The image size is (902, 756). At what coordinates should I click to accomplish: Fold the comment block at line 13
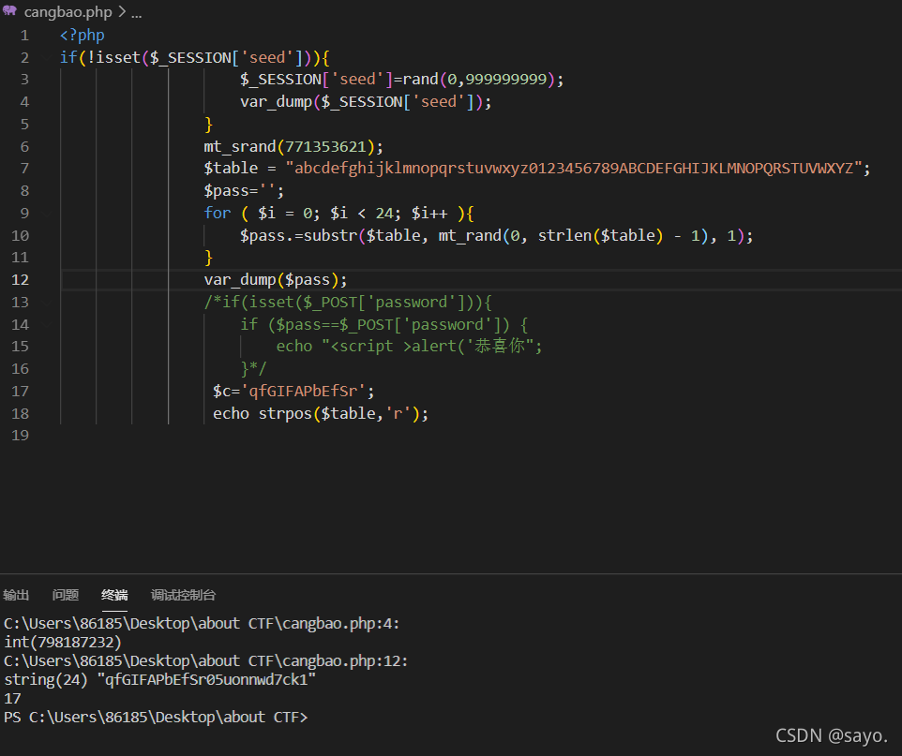pos(47,302)
